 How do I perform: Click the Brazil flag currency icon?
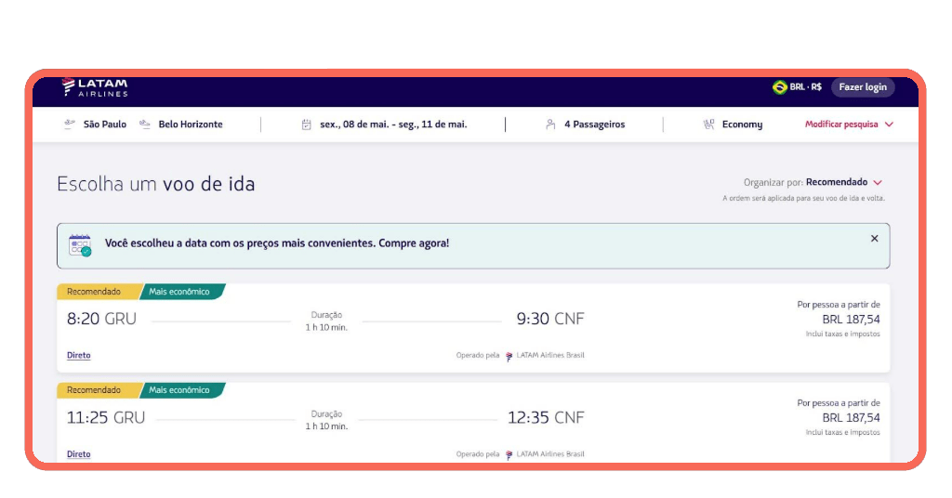(x=779, y=87)
